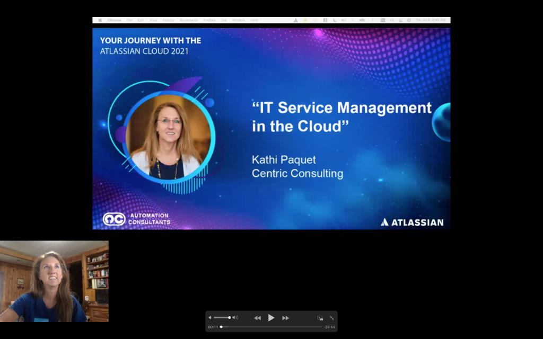Open the Profiles menu in the recorded menu bar
The image size is (543, 339).
point(209,20)
